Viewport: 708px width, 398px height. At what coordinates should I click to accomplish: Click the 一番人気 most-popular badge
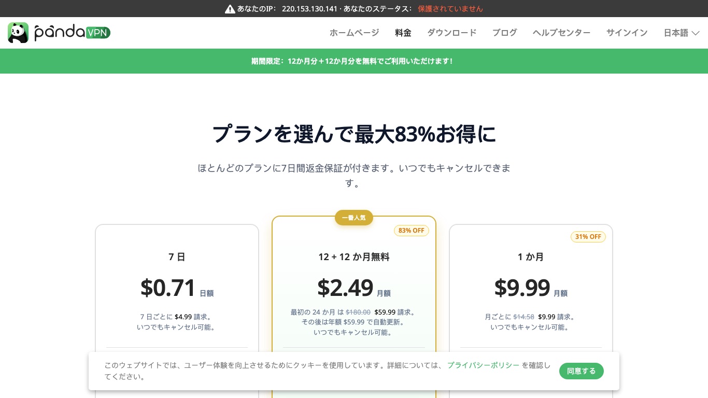pos(354,218)
